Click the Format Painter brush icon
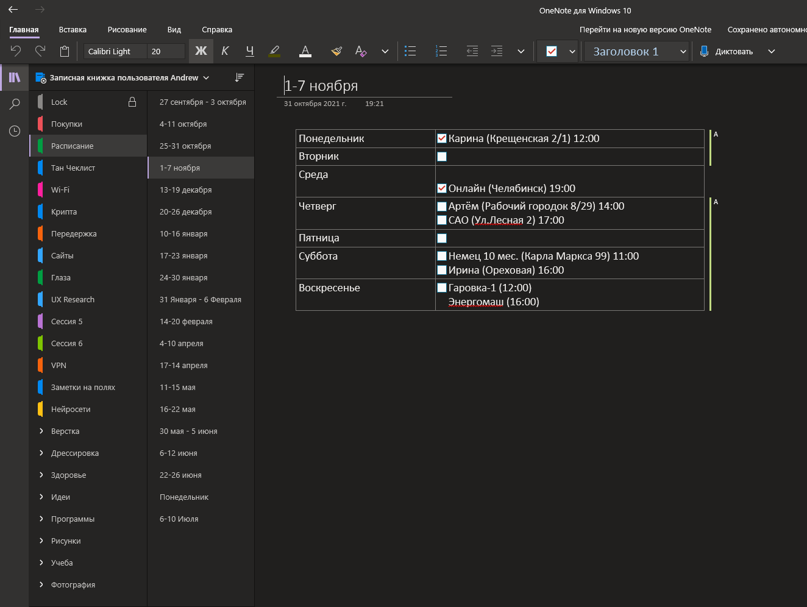The height and width of the screenshot is (607, 807). (x=336, y=51)
